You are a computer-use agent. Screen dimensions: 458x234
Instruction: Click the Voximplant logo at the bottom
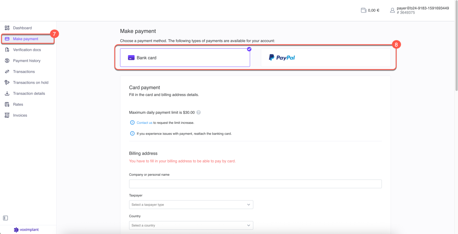pyautogui.click(x=26, y=230)
